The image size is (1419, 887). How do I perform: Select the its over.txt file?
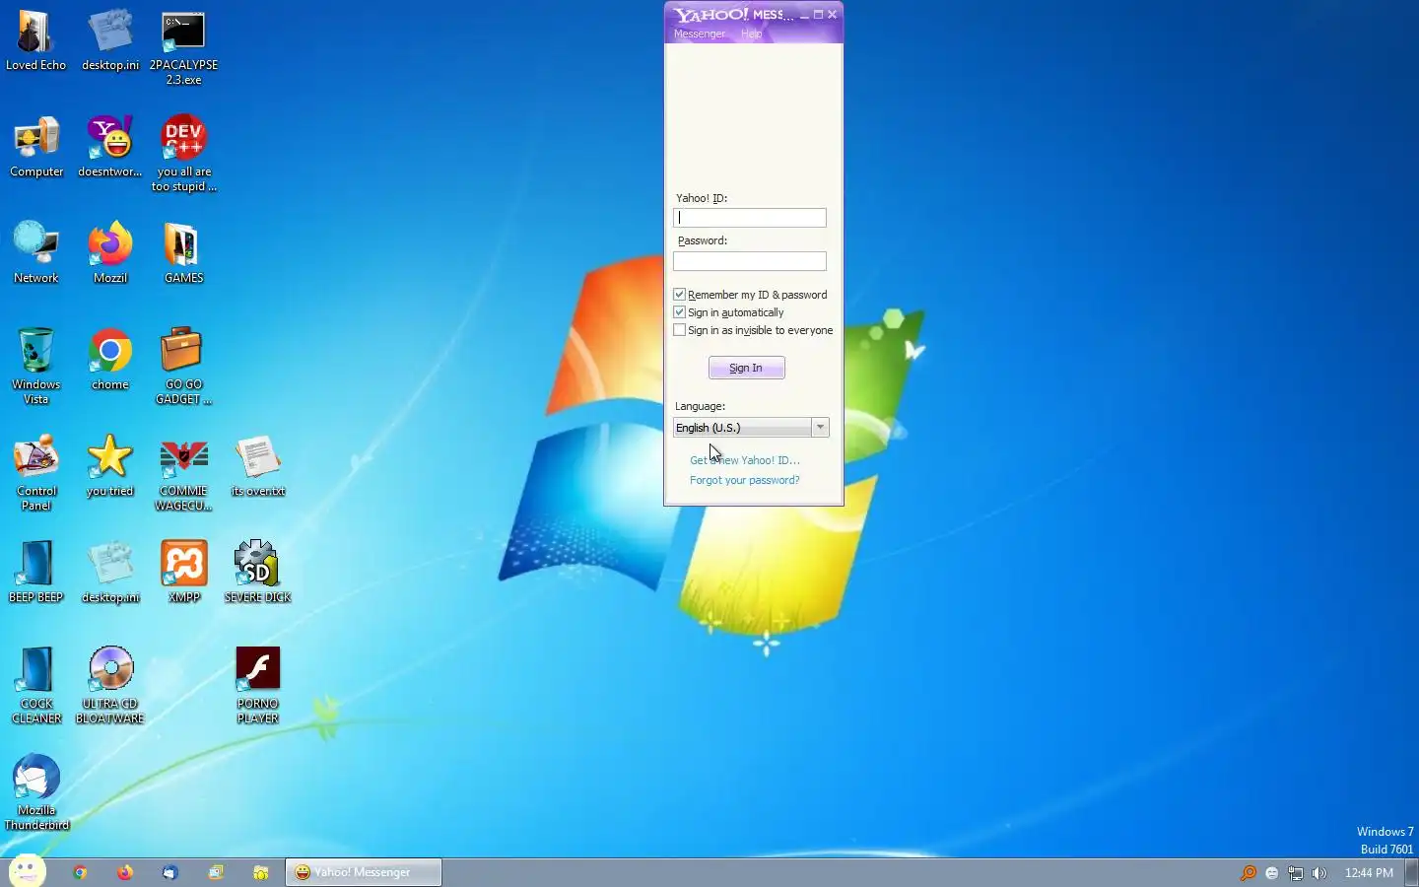[257, 467]
